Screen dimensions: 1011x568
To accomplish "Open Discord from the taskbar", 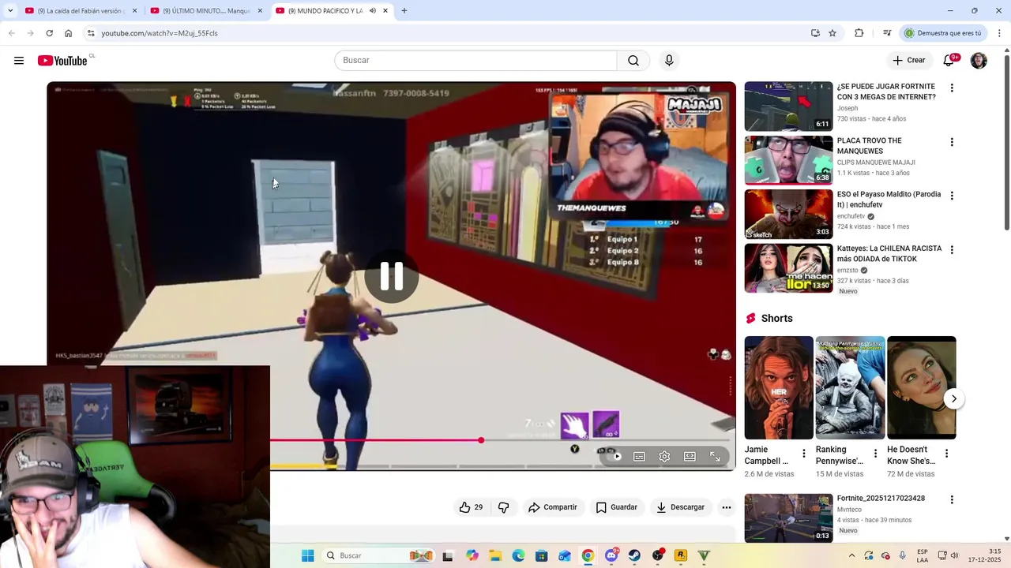I will click(611, 555).
